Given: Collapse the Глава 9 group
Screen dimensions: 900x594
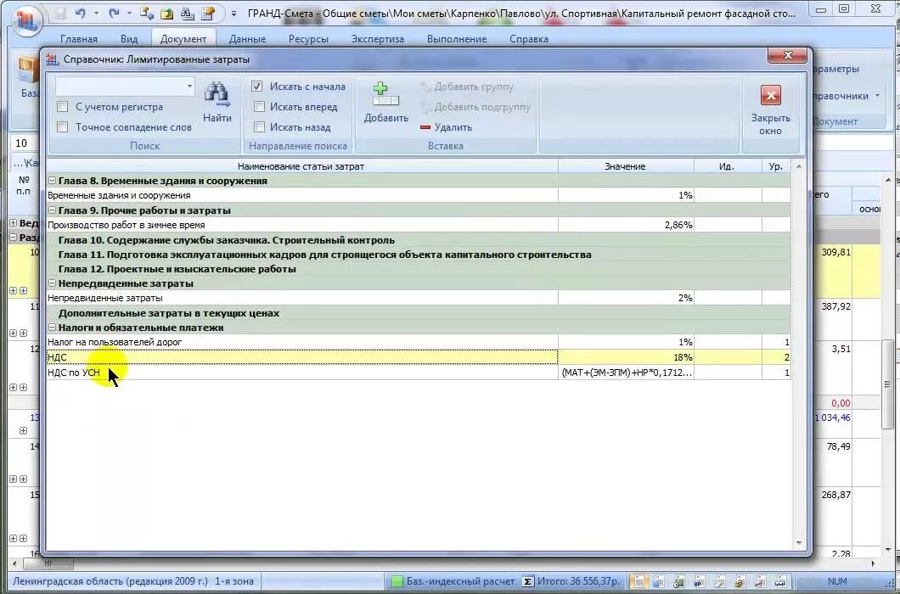Looking at the screenshot, I should (x=53, y=210).
